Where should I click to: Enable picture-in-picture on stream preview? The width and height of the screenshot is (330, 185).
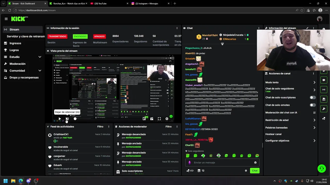[x=144, y=119]
